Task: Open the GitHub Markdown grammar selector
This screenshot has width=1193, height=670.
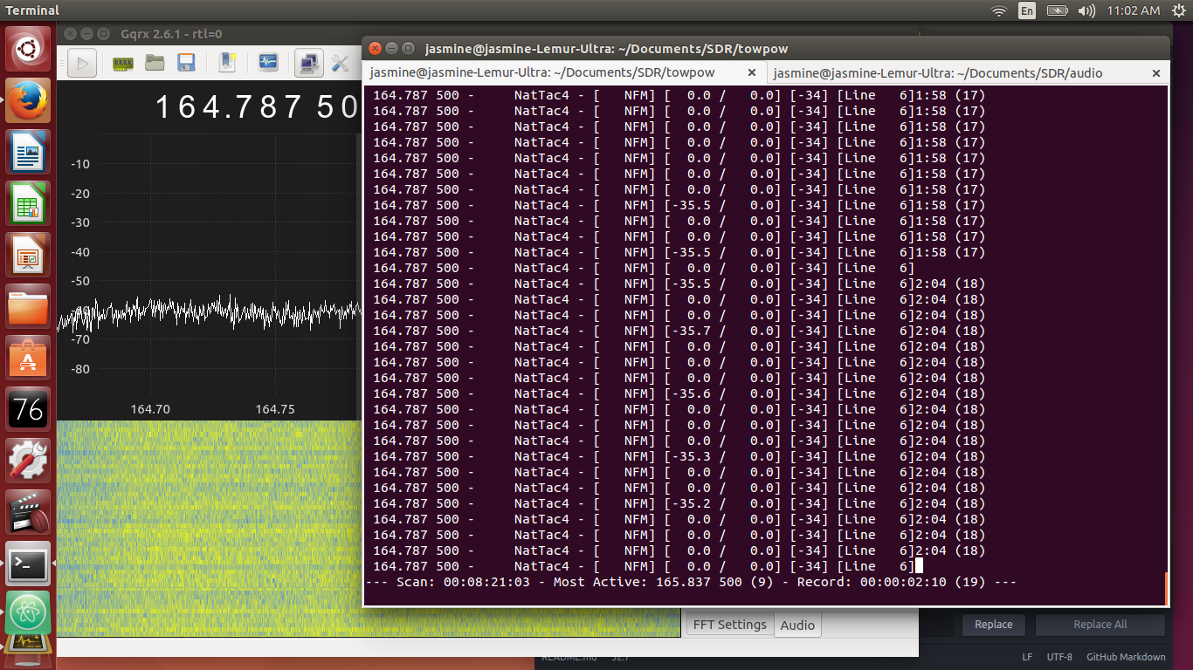Action: 1126,657
